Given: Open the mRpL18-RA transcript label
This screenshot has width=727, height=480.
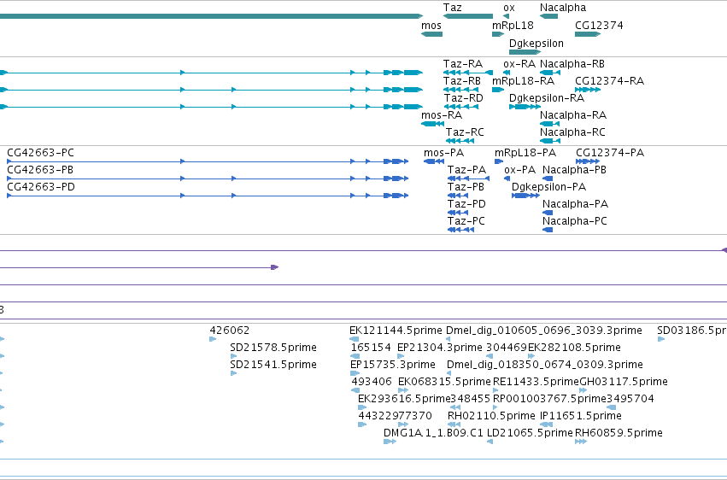Looking at the screenshot, I should click(x=523, y=81).
